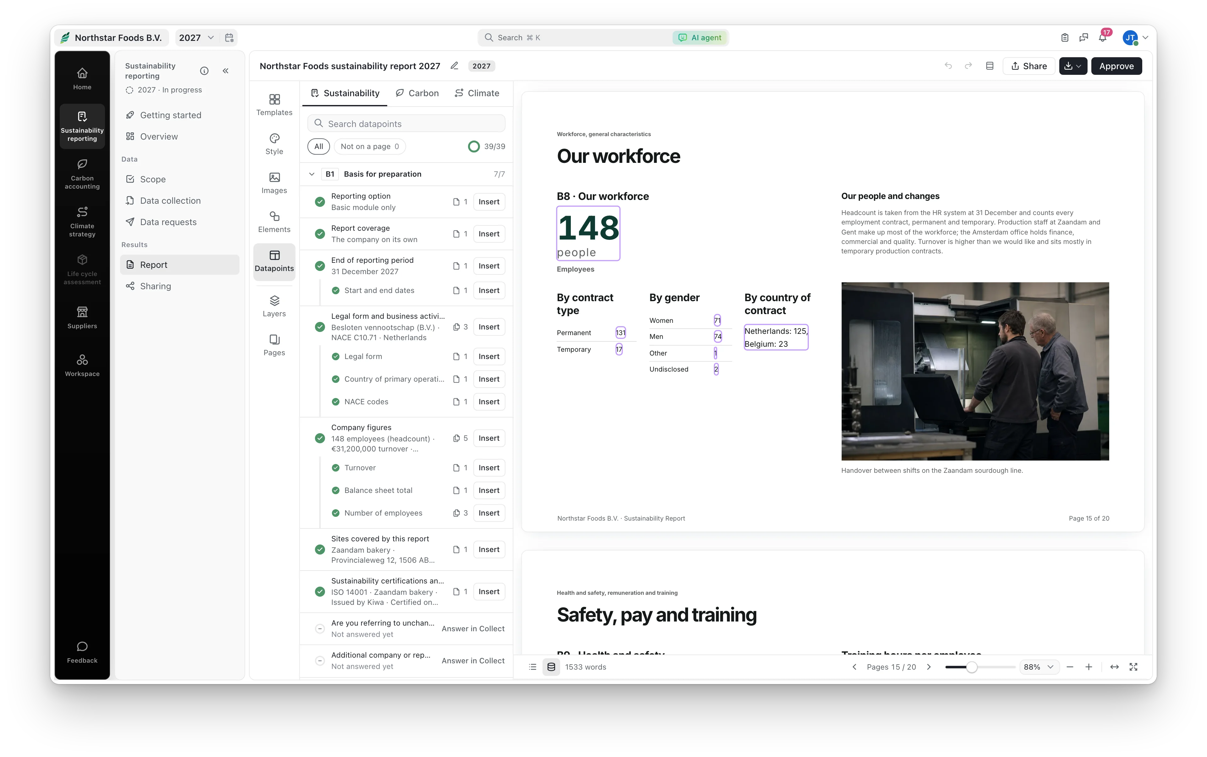Collapse the B1 Basis for preparation section
The image size is (1207, 757).
coord(311,174)
